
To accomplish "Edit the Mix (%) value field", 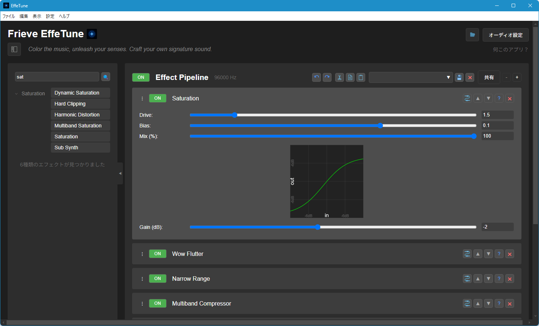I will [x=498, y=136].
